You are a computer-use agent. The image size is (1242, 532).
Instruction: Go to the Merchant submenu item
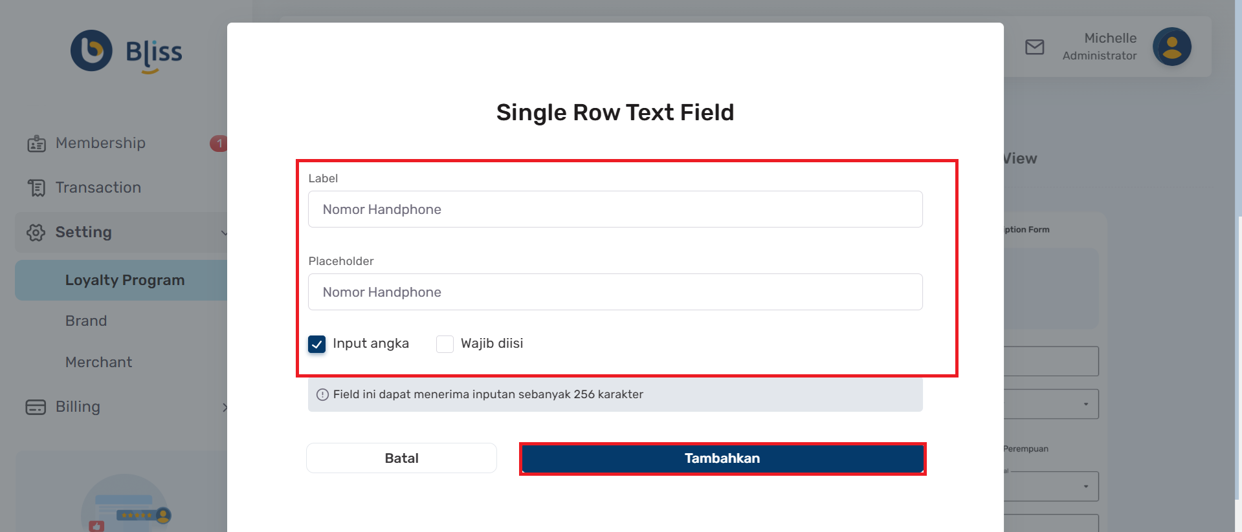pos(98,363)
